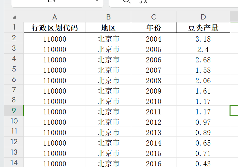
Task: Click header cell 行政区划代码
Action: coord(55,28)
